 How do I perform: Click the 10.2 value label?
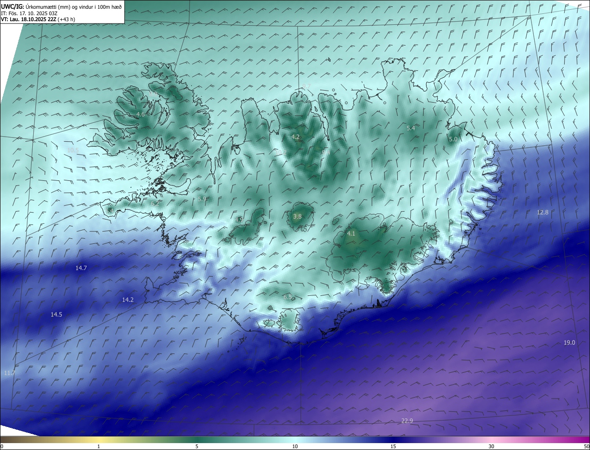click(281, 152)
